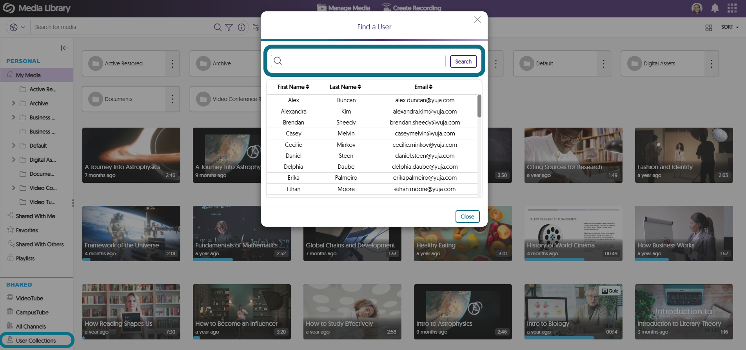Open the Create Recording option
The width and height of the screenshot is (746, 350).
tap(412, 8)
